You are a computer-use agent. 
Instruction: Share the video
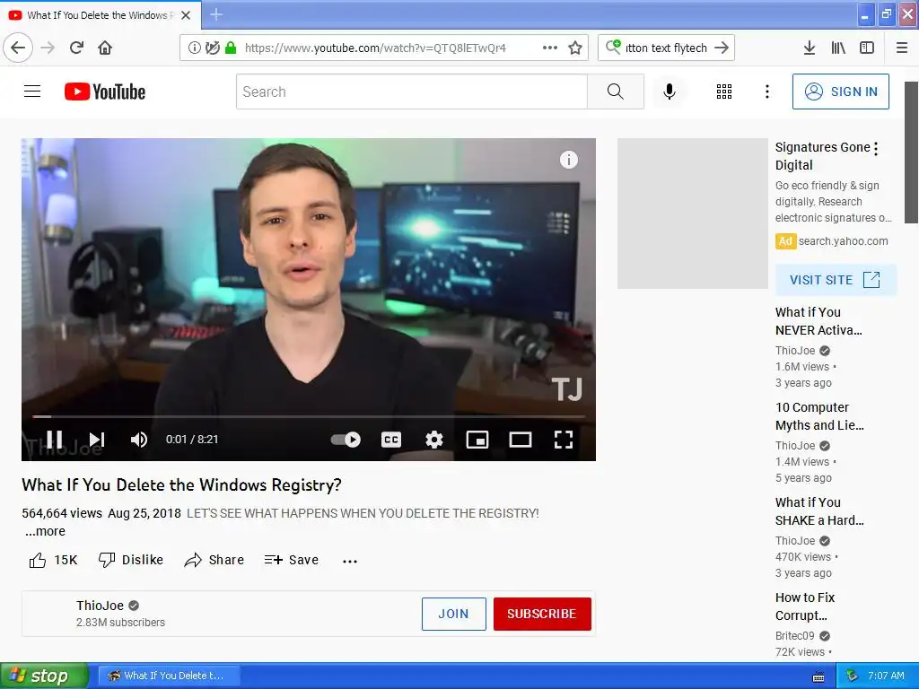tap(214, 560)
